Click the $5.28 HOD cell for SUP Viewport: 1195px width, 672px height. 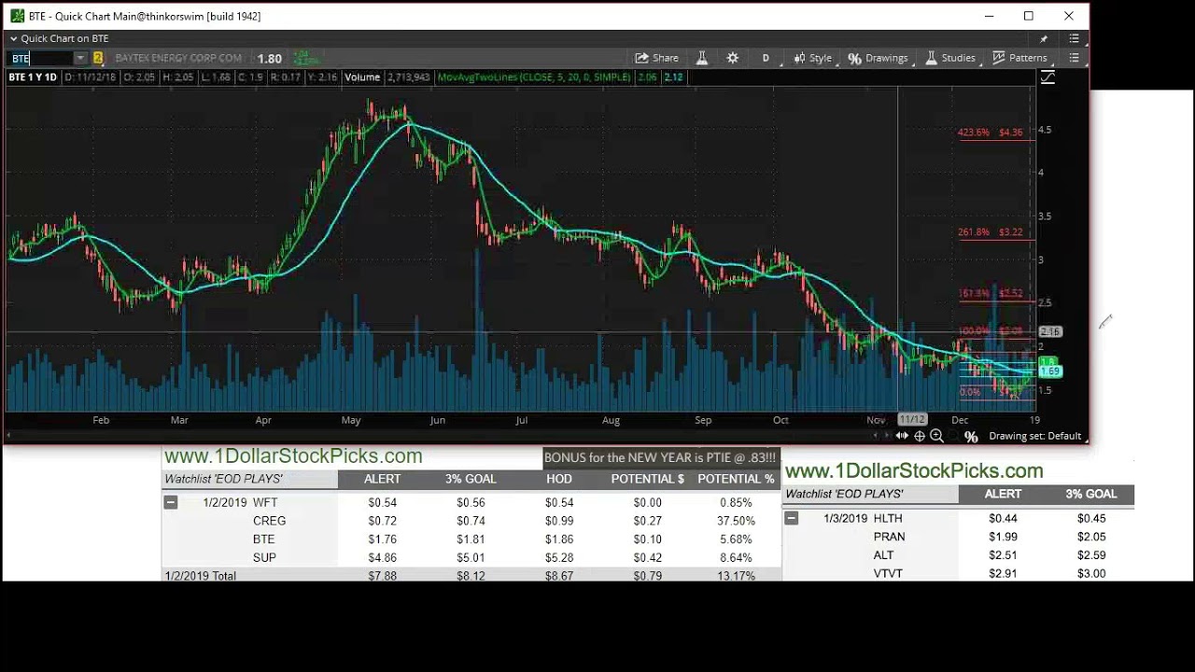click(x=559, y=557)
